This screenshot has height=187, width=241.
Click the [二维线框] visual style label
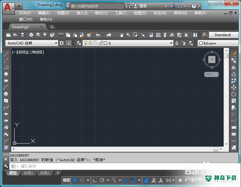[x=36, y=52]
